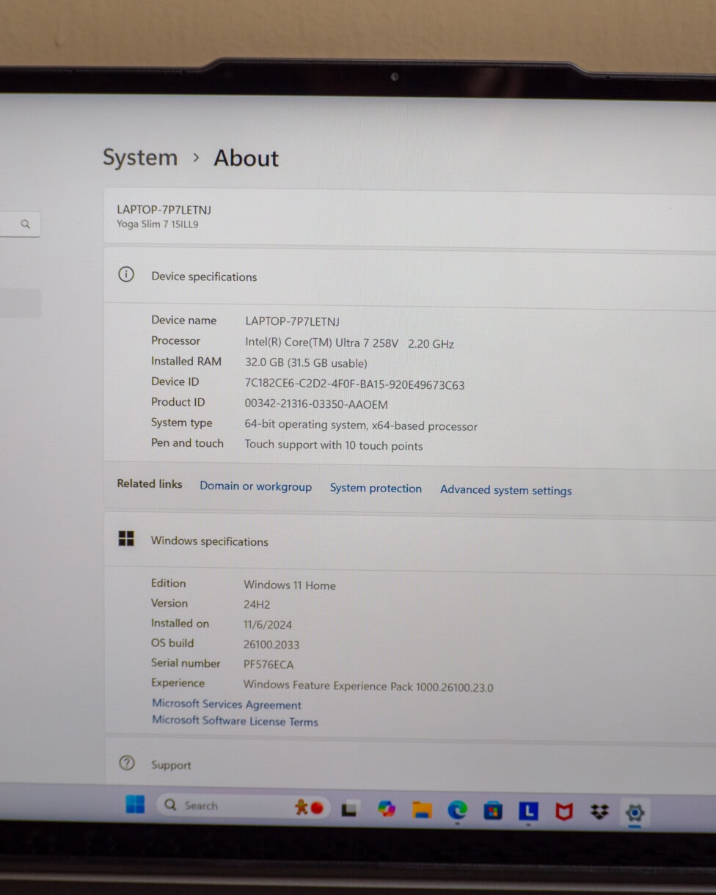Image resolution: width=716 pixels, height=895 pixels.
Task: Select the Product ID value 00342-21316-03350-AAOEM
Action: pos(316,404)
